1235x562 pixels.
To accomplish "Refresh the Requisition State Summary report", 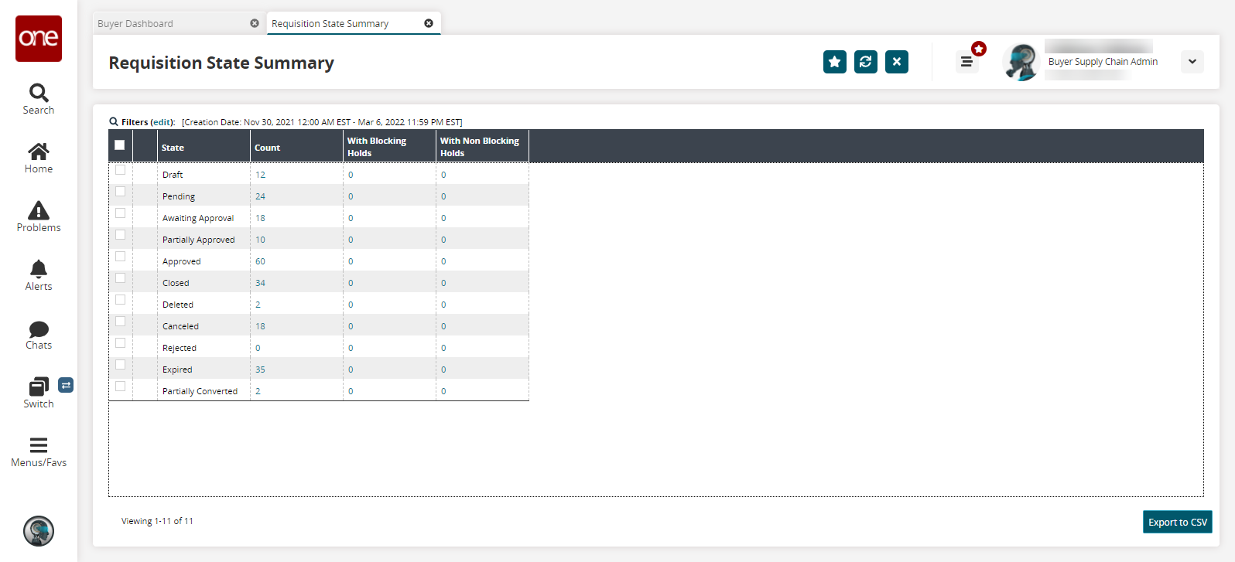I will [x=865, y=62].
